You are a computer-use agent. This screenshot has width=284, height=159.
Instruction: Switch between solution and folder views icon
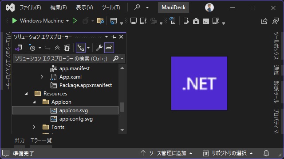pos(19,48)
